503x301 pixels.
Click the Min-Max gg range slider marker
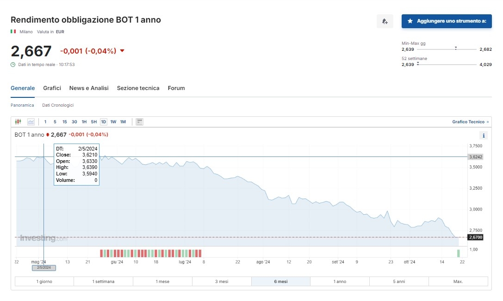456,48
